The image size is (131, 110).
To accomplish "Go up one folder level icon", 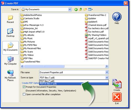I will [80, 9].
